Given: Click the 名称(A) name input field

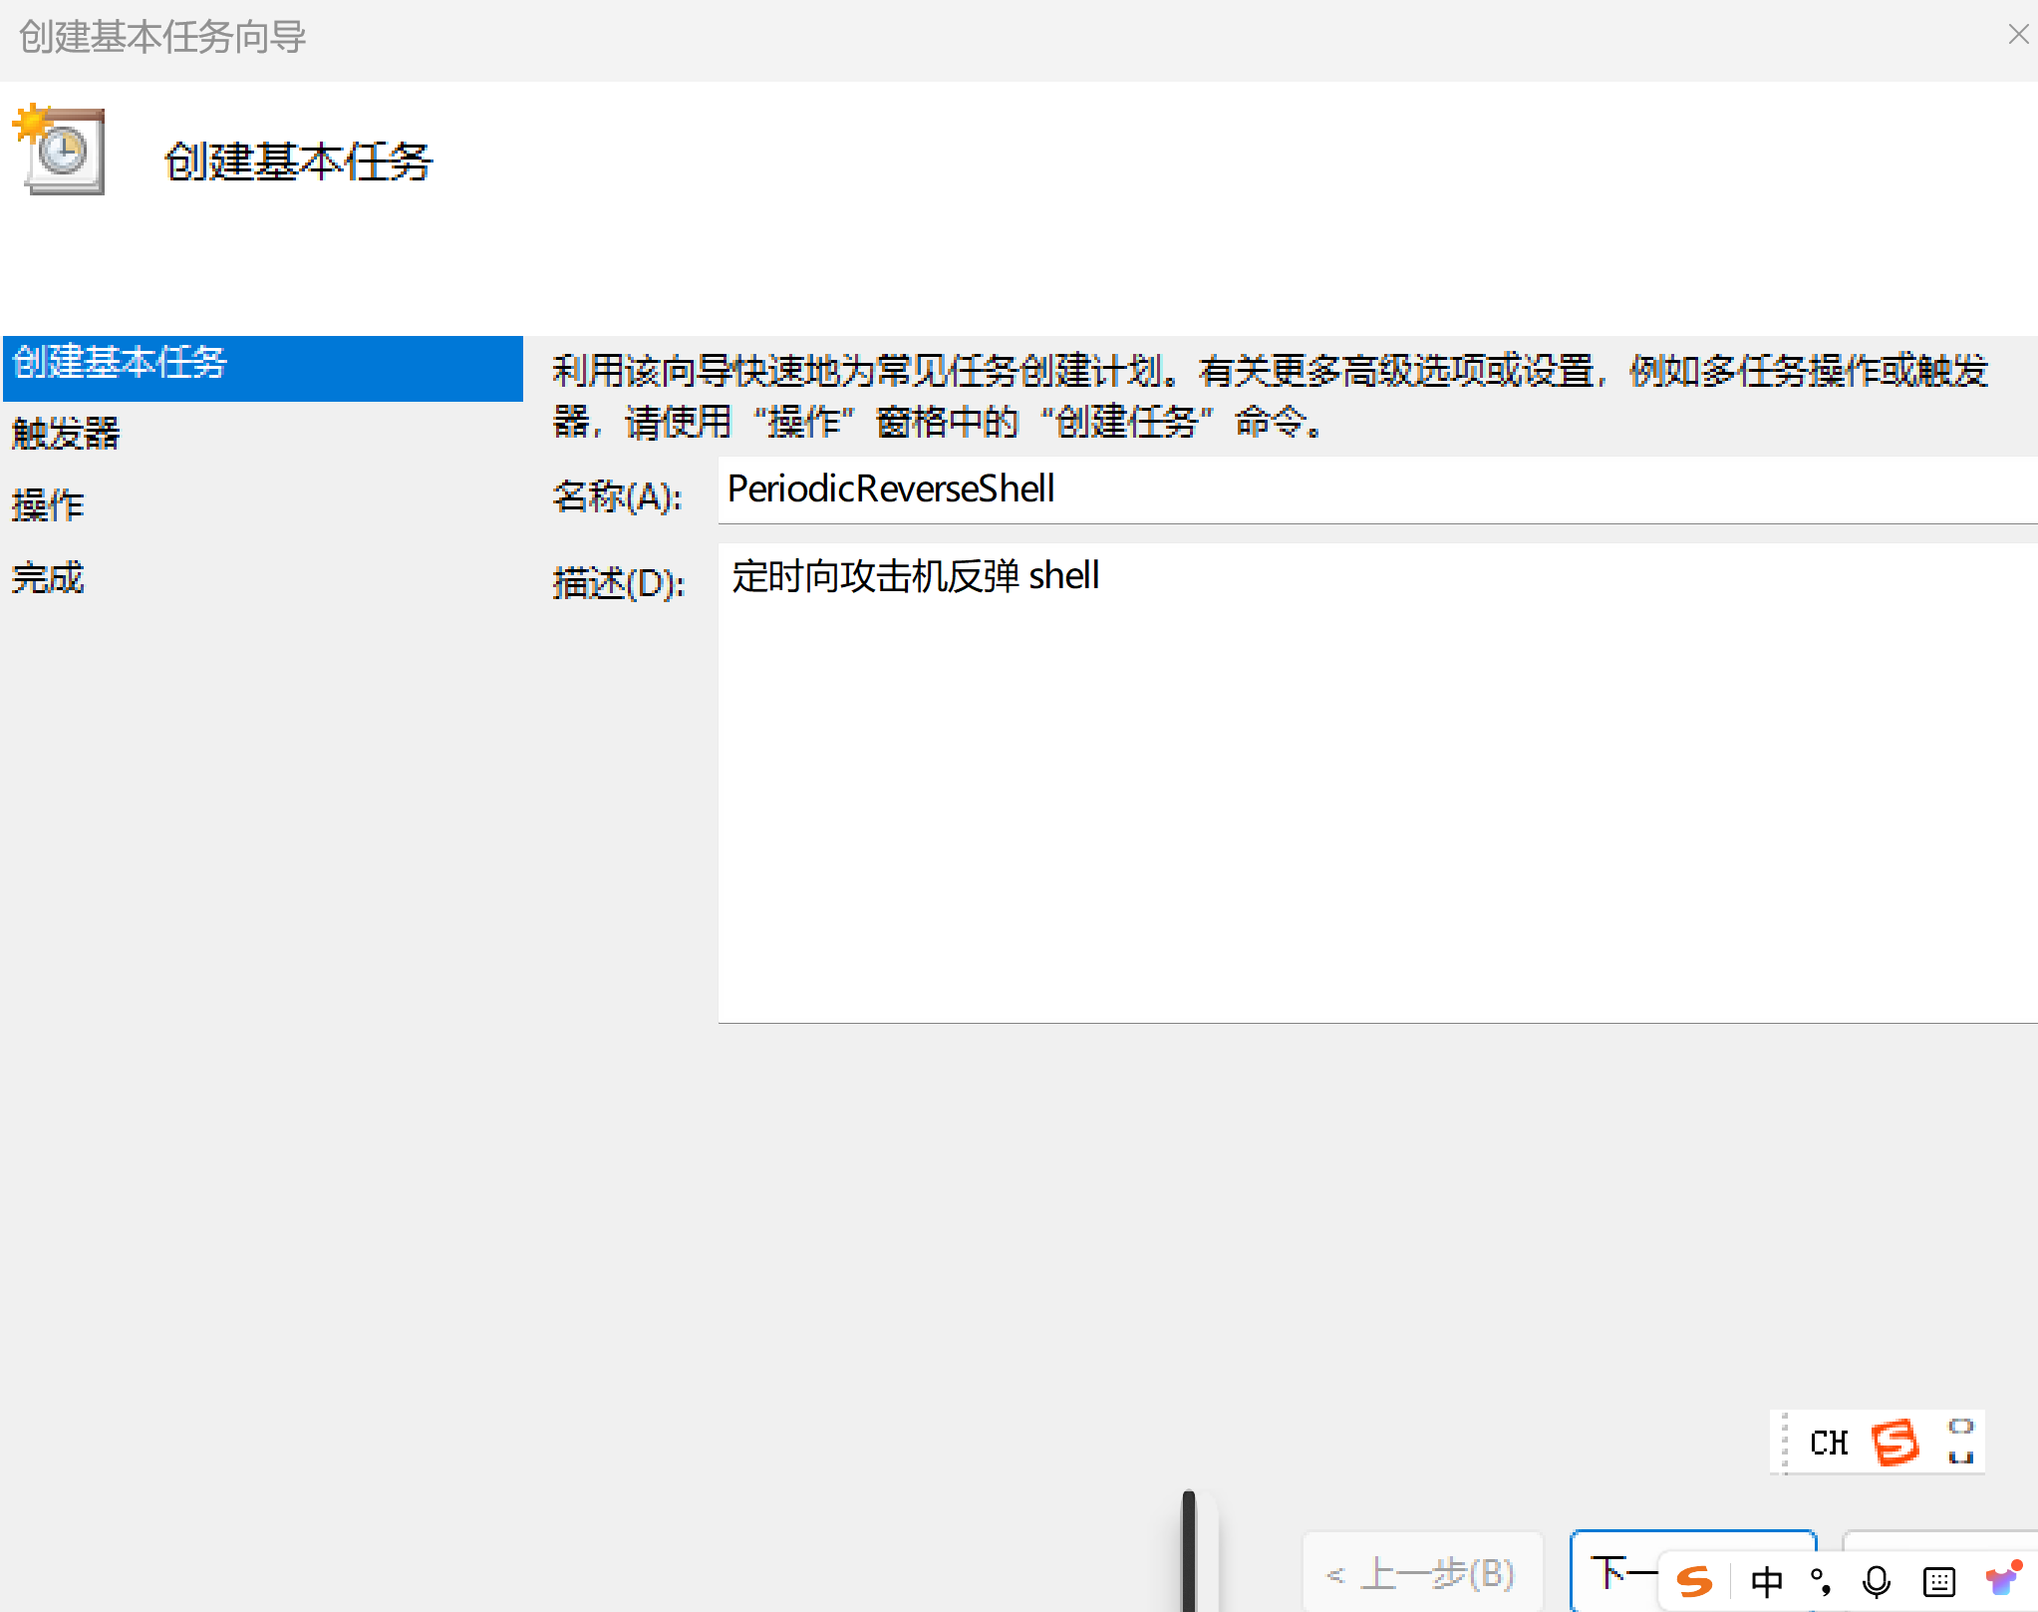Looking at the screenshot, I should click(x=1375, y=489).
